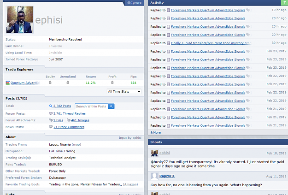Select the Trade Explorers section tab

19,70
